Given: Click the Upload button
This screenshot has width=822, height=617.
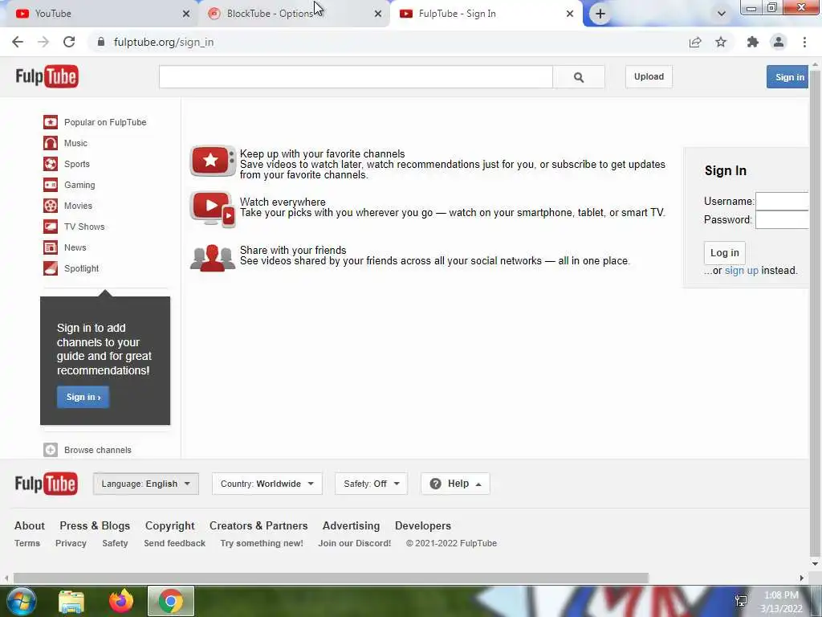Looking at the screenshot, I should coord(649,76).
